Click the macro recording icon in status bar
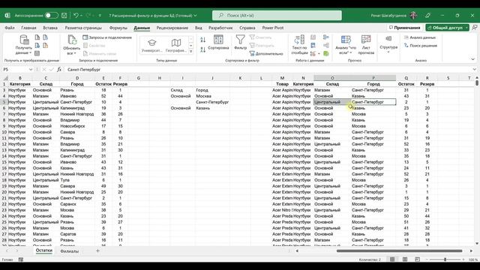The image size is (480, 270). coord(20,259)
